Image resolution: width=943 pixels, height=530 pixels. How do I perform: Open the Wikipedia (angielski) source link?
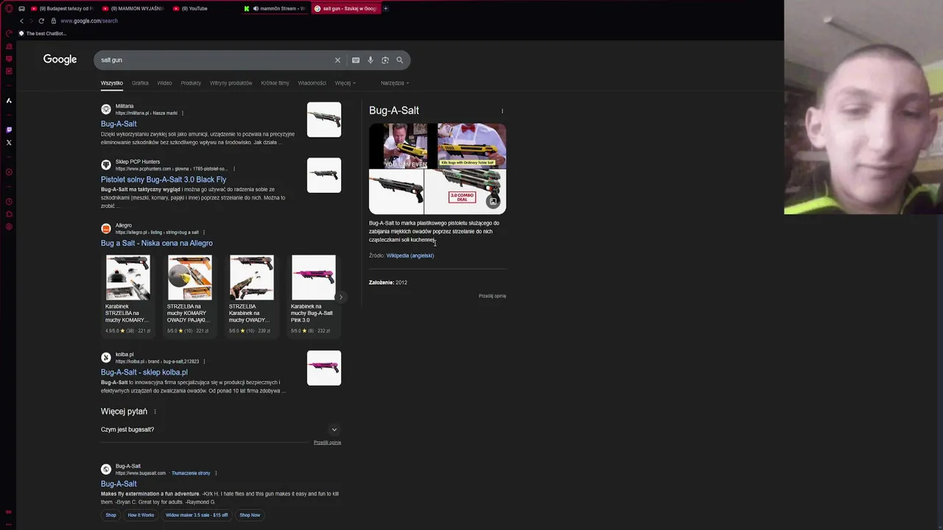tap(410, 255)
